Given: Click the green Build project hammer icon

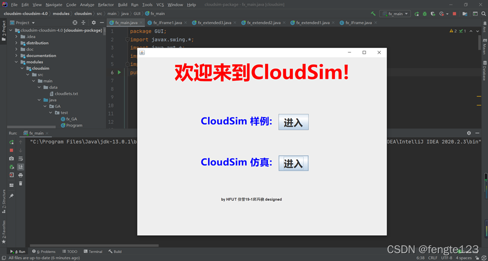Looking at the screenshot, I should click(373, 13).
